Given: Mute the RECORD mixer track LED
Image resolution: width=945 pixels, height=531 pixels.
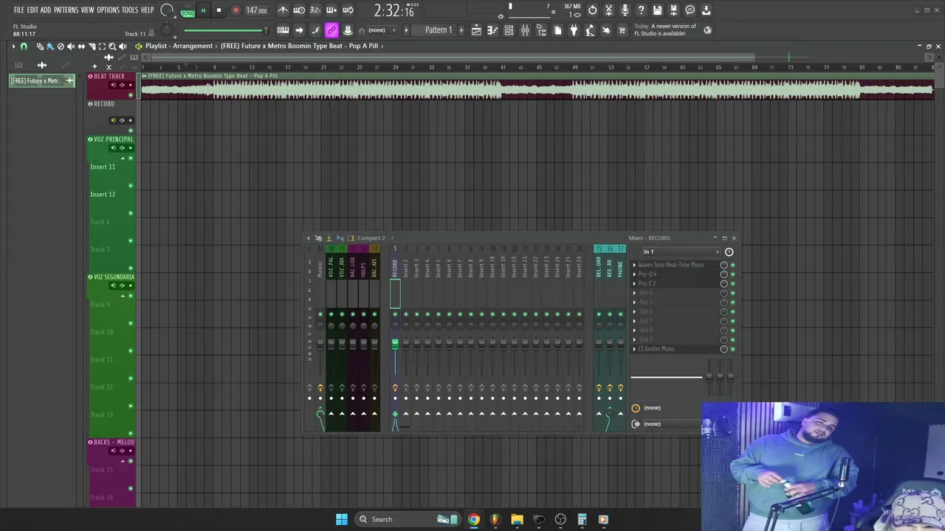Looking at the screenshot, I should (x=395, y=315).
